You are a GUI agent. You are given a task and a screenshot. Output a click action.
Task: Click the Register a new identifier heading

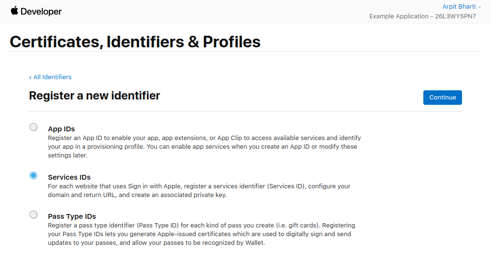click(94, 96)
